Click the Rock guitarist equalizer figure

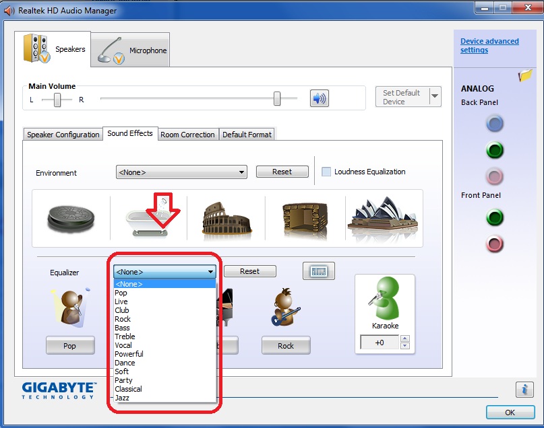tap(285, 307)
